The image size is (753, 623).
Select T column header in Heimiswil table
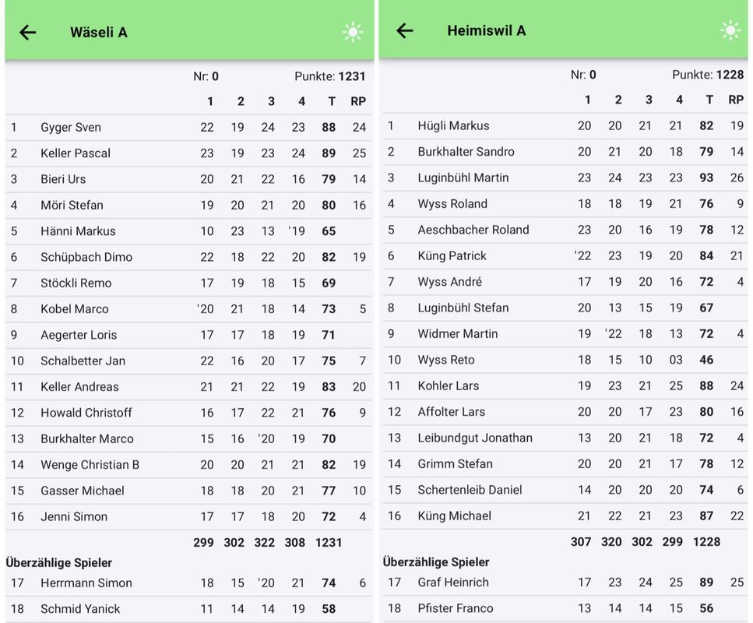click(709, 100)
